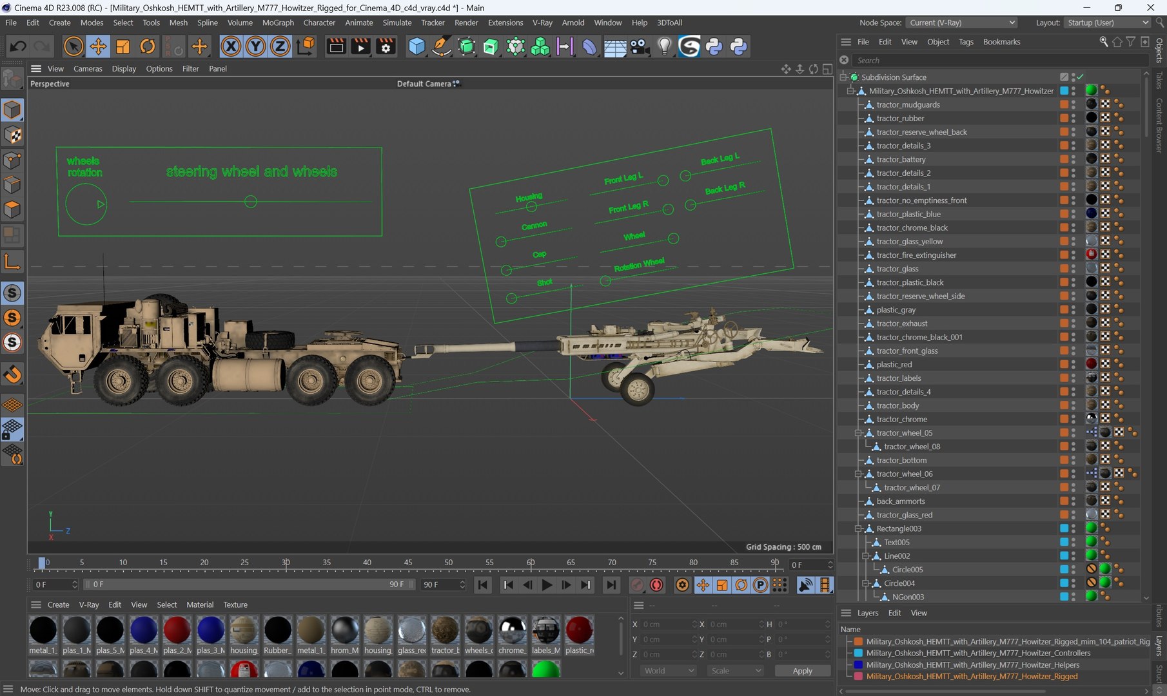Open the File menu

(11, 23)
